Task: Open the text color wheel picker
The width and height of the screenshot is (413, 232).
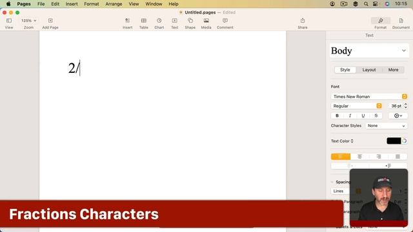Action: (405, 141)
